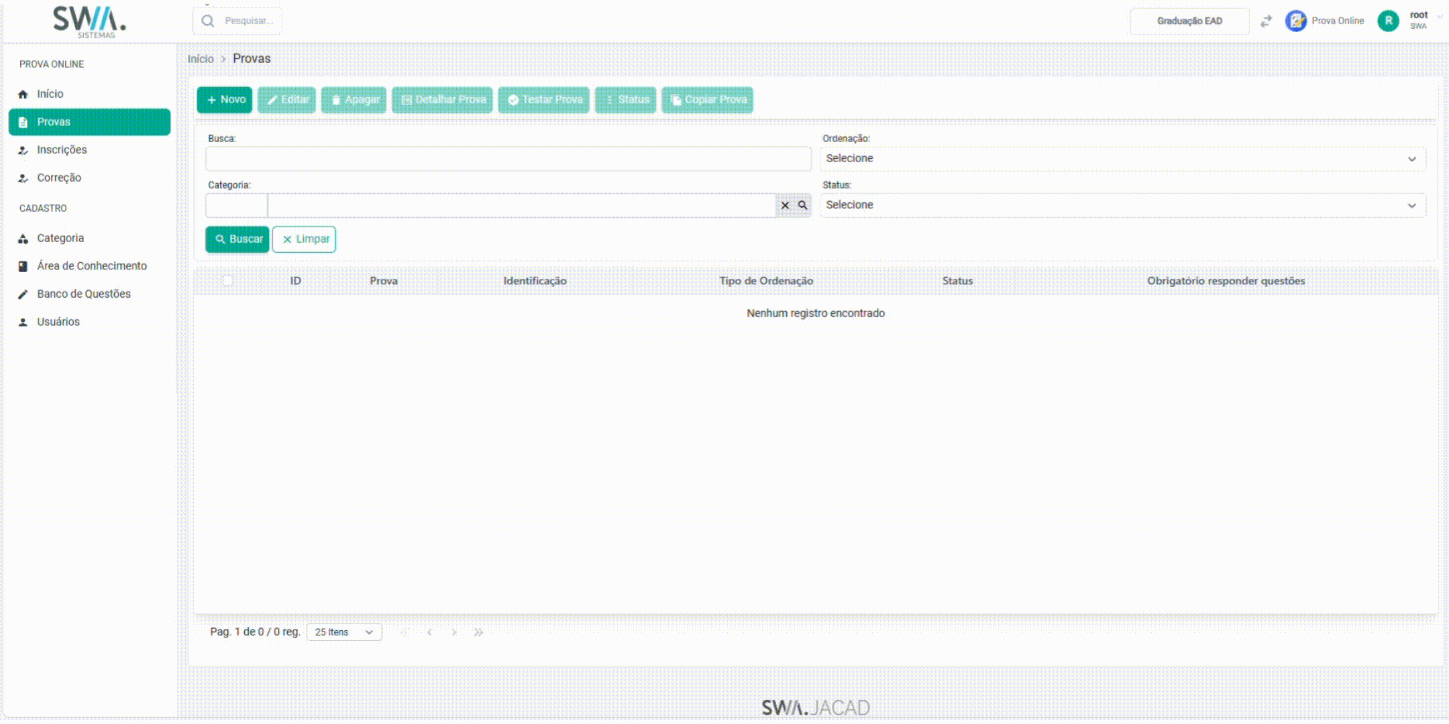1449x724 pixels.
Task: Click the Início breadcrumb link
Action: pos(200,59)
